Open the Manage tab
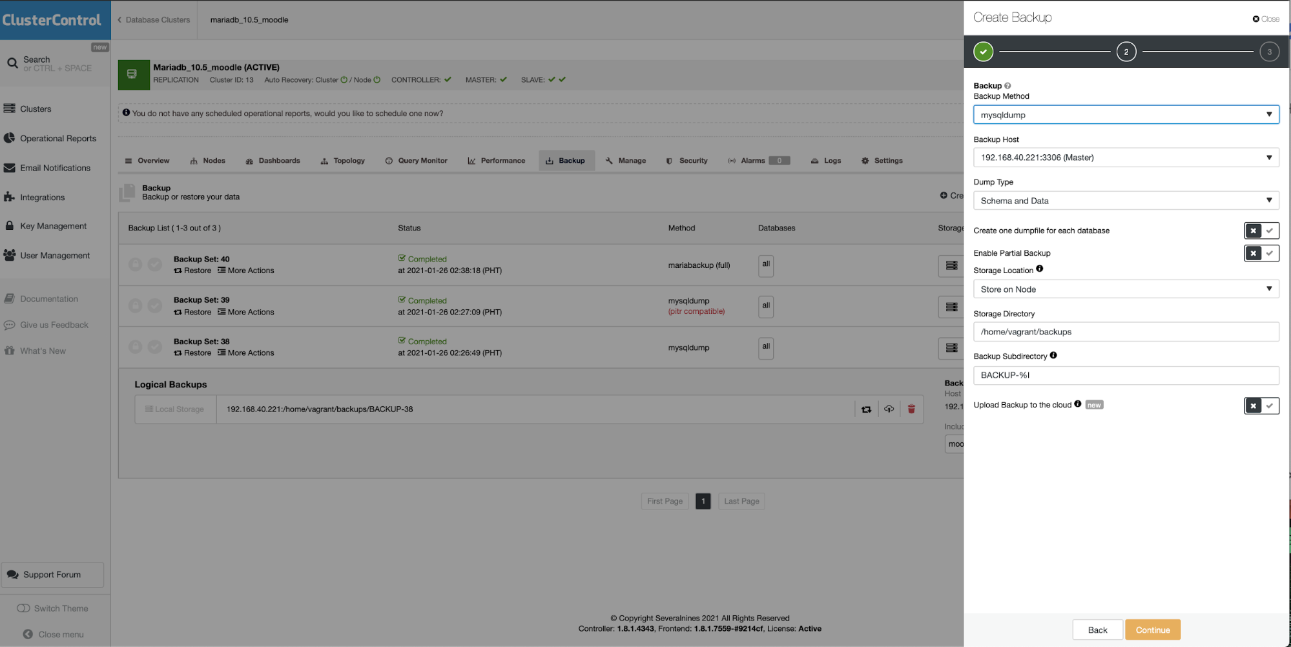This screenshot has height=647, width=1291. [x=626, y=161]
